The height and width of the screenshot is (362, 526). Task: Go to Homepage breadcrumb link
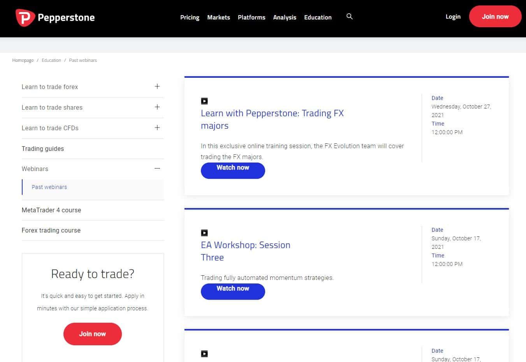click(x=23, y=60)
